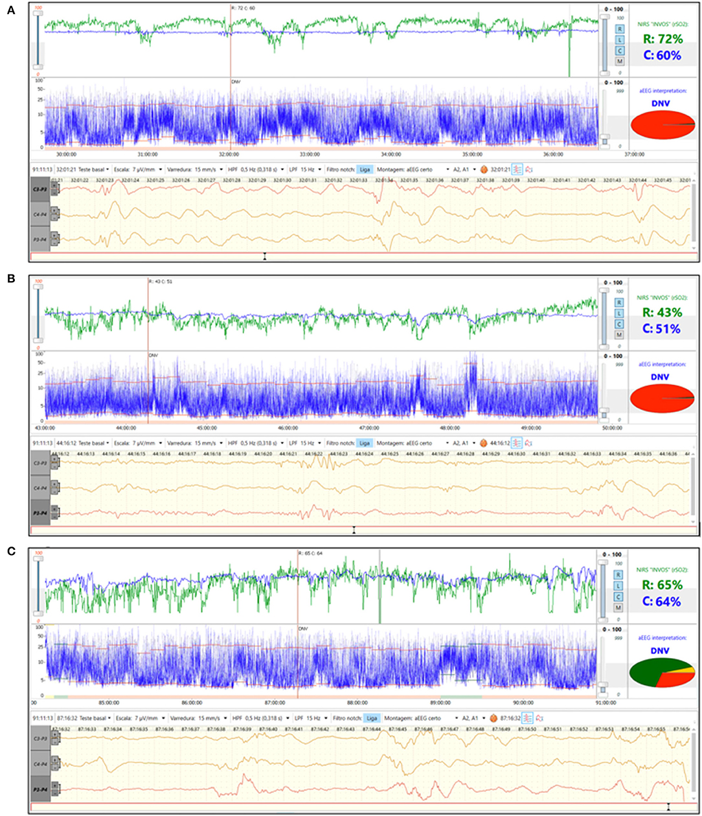
Task: Toggle the R channel button in panel A
Action: tap(618, 30)
